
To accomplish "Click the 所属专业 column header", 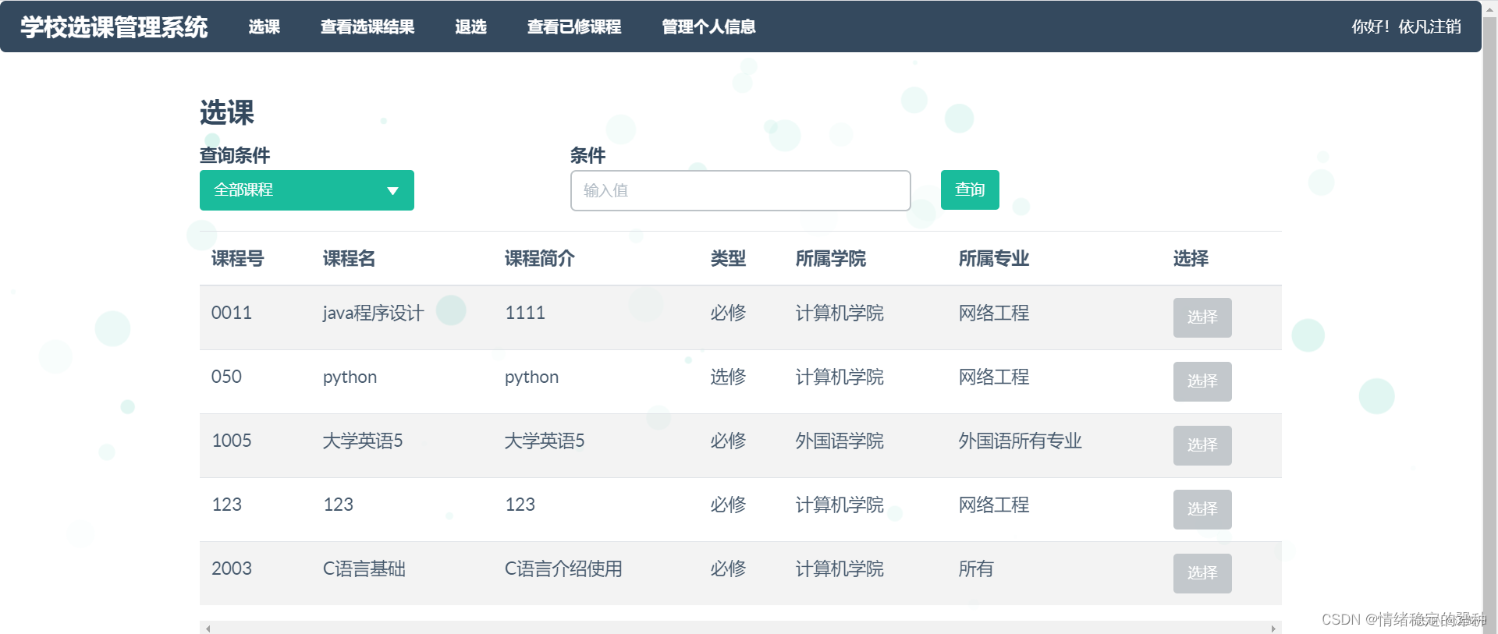I will (994, 258).
